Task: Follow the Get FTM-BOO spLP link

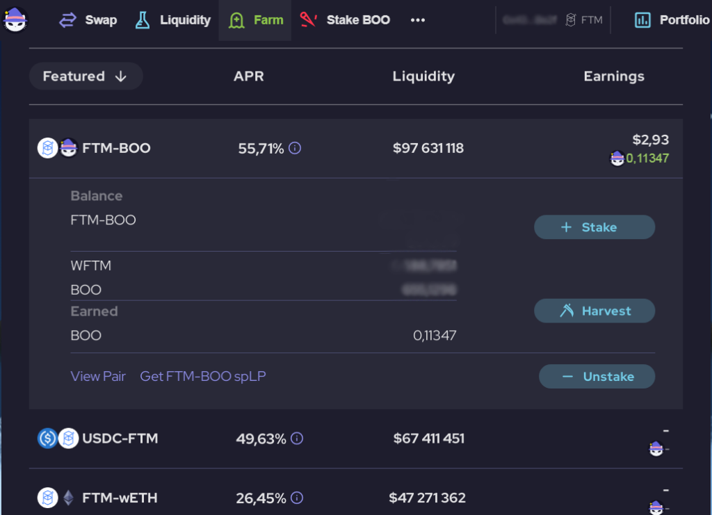Action: click(x=203, y=376)
